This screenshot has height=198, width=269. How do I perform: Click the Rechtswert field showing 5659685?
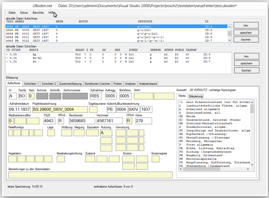point(81,121)
